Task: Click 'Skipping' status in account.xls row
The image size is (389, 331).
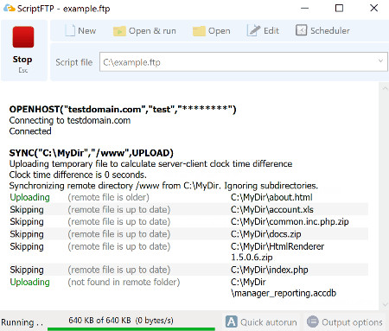Action: point(27,209)
